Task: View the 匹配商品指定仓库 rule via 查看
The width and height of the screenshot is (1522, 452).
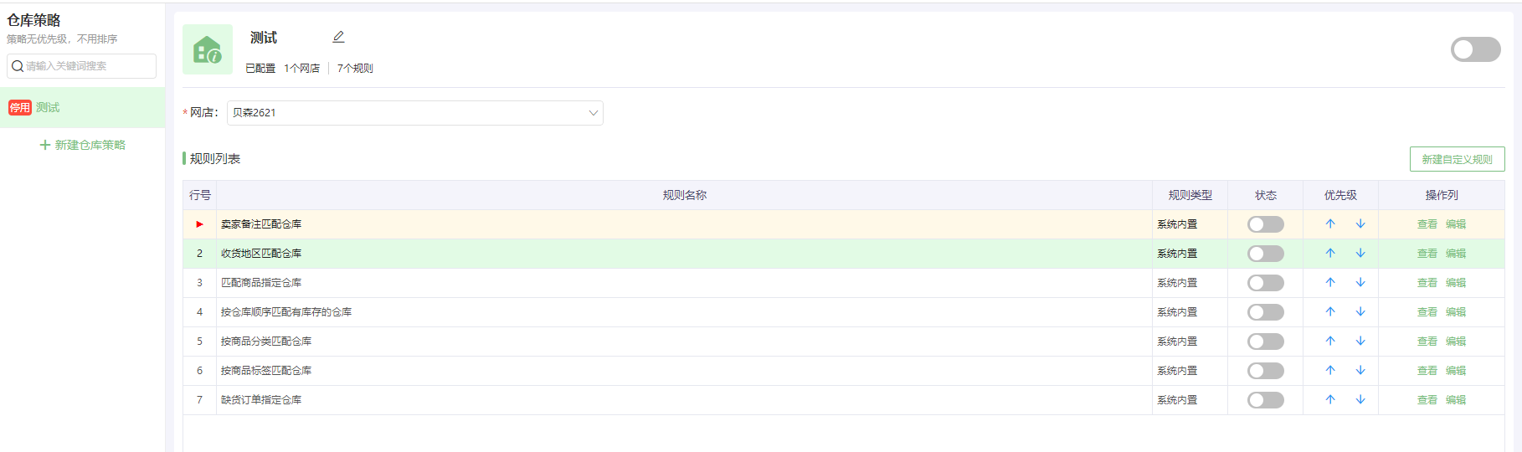Action: click(1427, 283)
